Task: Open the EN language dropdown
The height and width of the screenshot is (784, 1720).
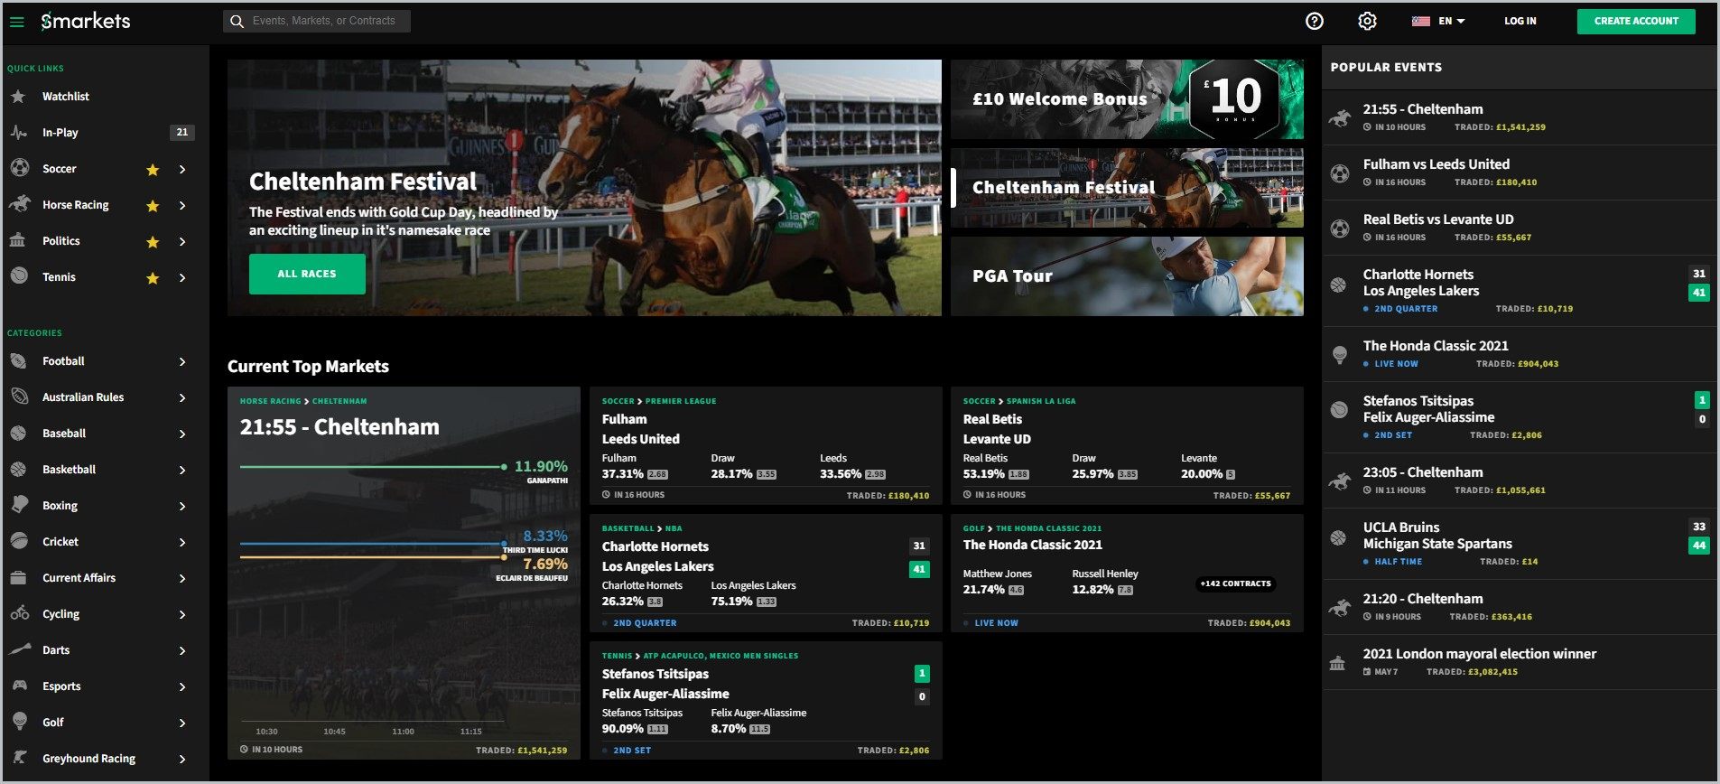Action: [1439, 21]
